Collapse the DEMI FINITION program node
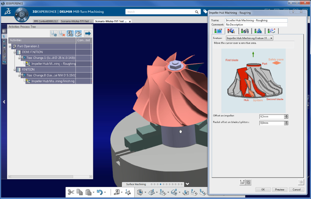Screen dimensions: 311x199 pos(15,52)
